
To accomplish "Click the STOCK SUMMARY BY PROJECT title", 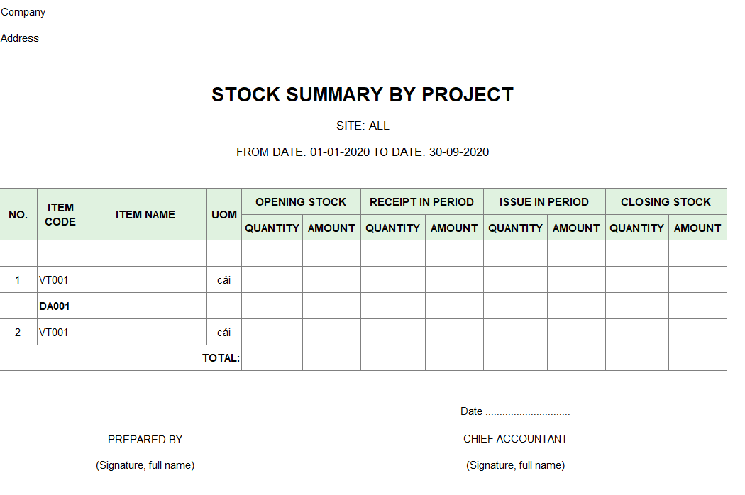I will click(x=363, y=94).
